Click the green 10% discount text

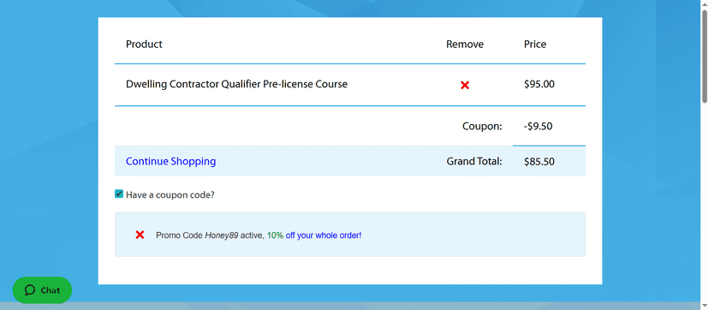(x=275, y=235)
